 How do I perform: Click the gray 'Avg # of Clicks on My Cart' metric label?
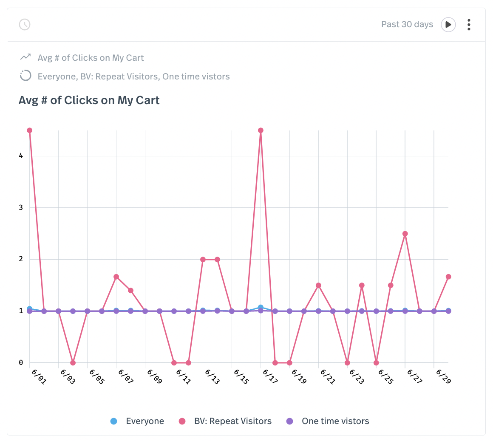(x=91, y=58)
